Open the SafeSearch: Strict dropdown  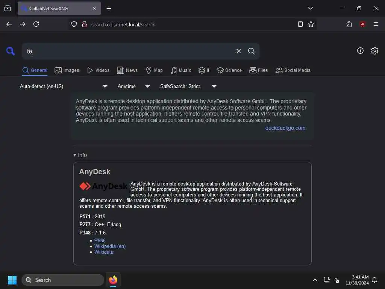coord(188,86)
